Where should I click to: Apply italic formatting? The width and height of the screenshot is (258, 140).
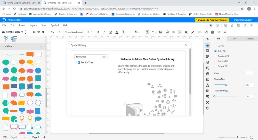tap(104, 32)
